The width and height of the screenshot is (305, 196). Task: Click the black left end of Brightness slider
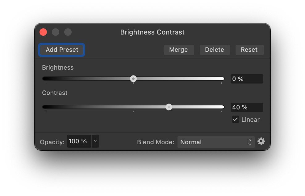(x=45, y=79)
